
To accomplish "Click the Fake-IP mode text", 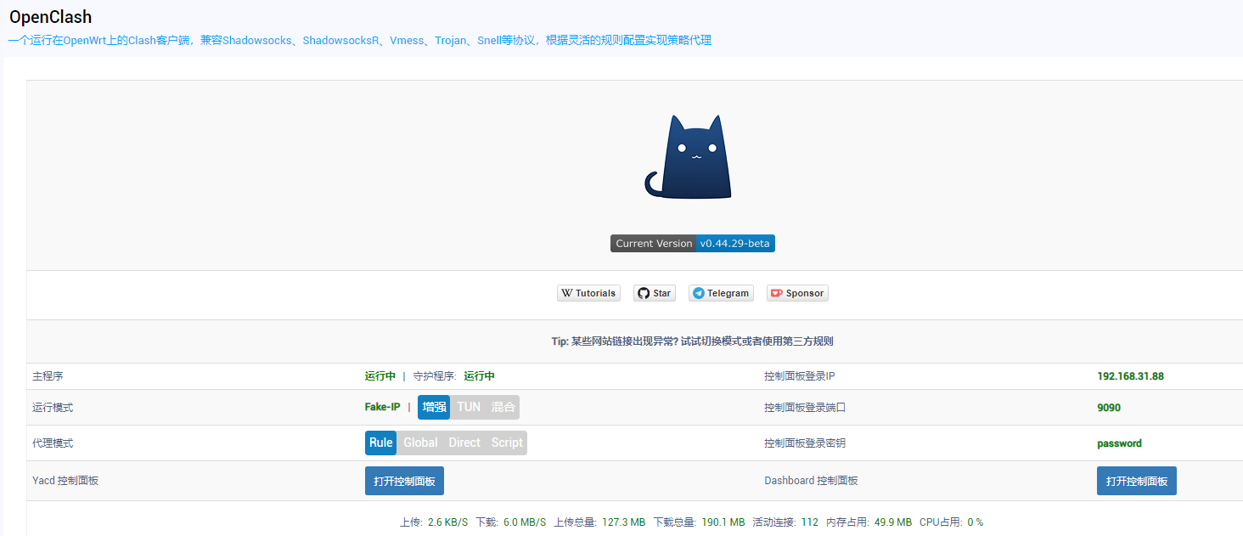I will point(383,407).
